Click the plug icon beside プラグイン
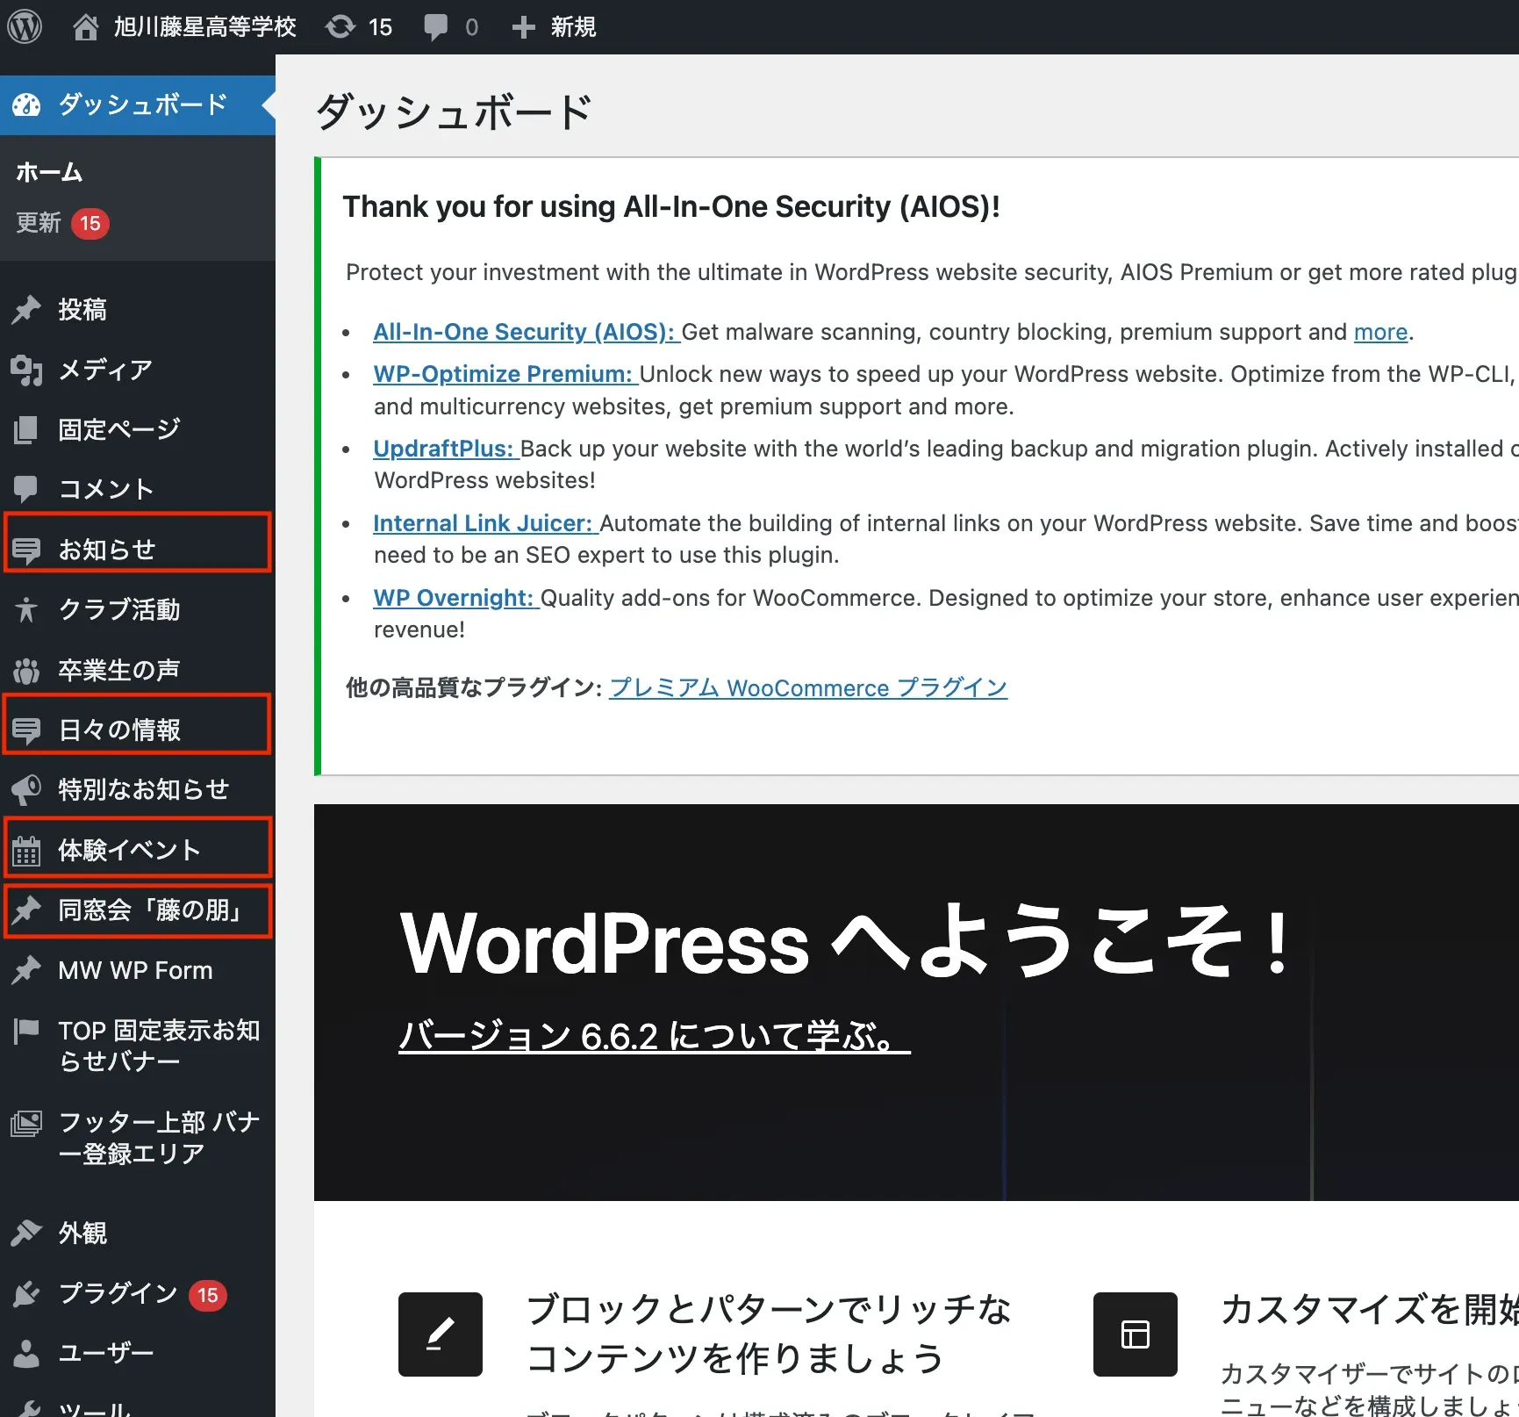 point(26,1293)
